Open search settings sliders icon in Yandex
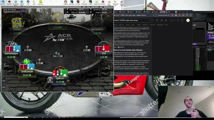This screenshot has height=120, width=214. point(166,20)
